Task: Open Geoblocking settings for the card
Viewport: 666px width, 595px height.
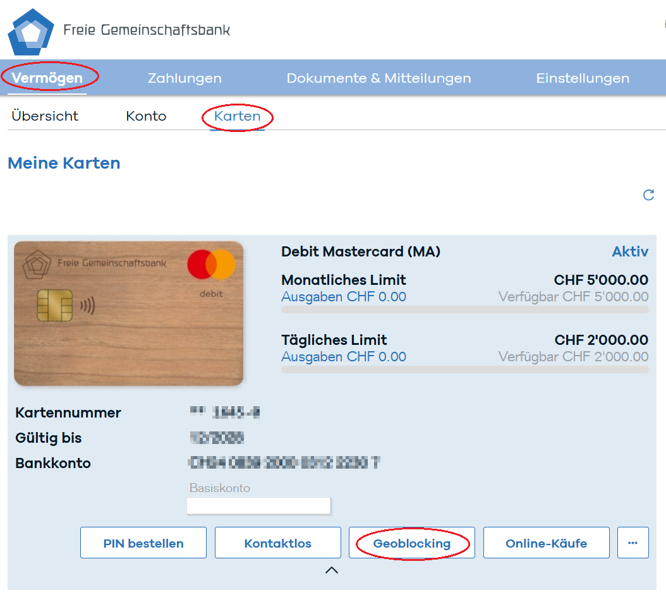Action: (412, 543)
